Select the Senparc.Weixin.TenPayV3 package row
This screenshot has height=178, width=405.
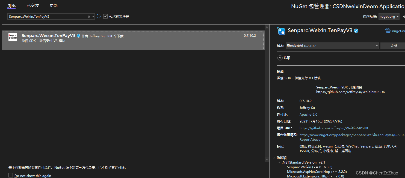pos(133,40)
